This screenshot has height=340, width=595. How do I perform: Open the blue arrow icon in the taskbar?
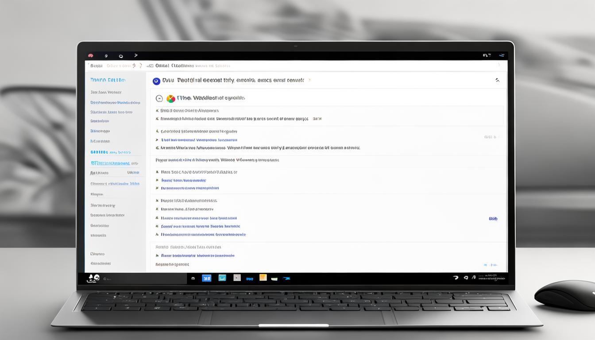coord(286,278)
